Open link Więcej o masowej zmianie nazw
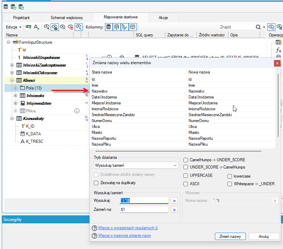This screenshot has height=249, width=283. point(125,235)
